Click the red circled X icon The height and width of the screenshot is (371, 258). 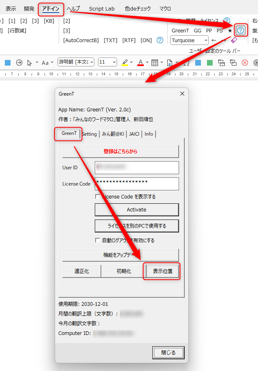coord(245,62)
